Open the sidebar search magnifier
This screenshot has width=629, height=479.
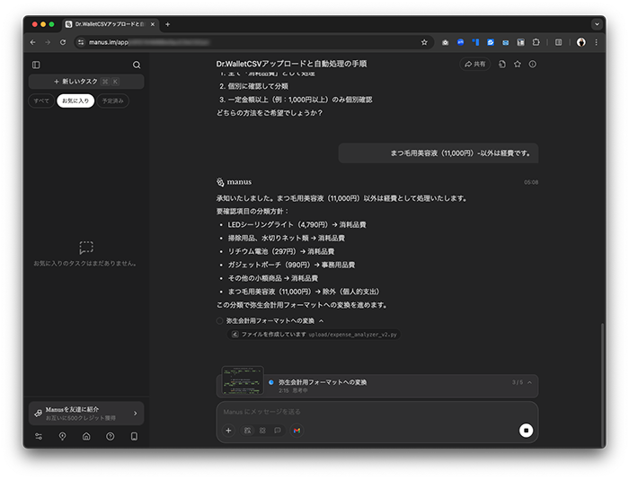pos(137,65)
